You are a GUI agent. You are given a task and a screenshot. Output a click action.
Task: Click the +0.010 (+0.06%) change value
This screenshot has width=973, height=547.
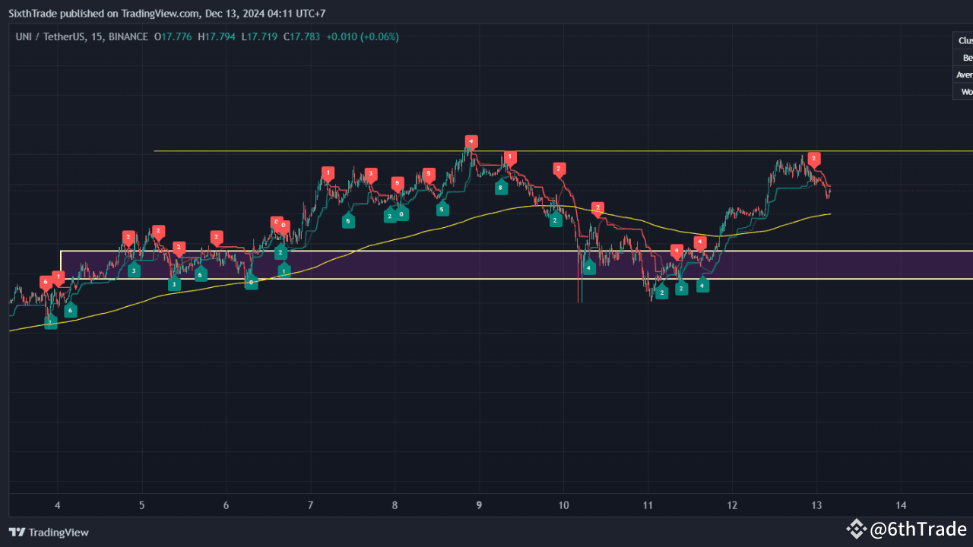(362, 36)
